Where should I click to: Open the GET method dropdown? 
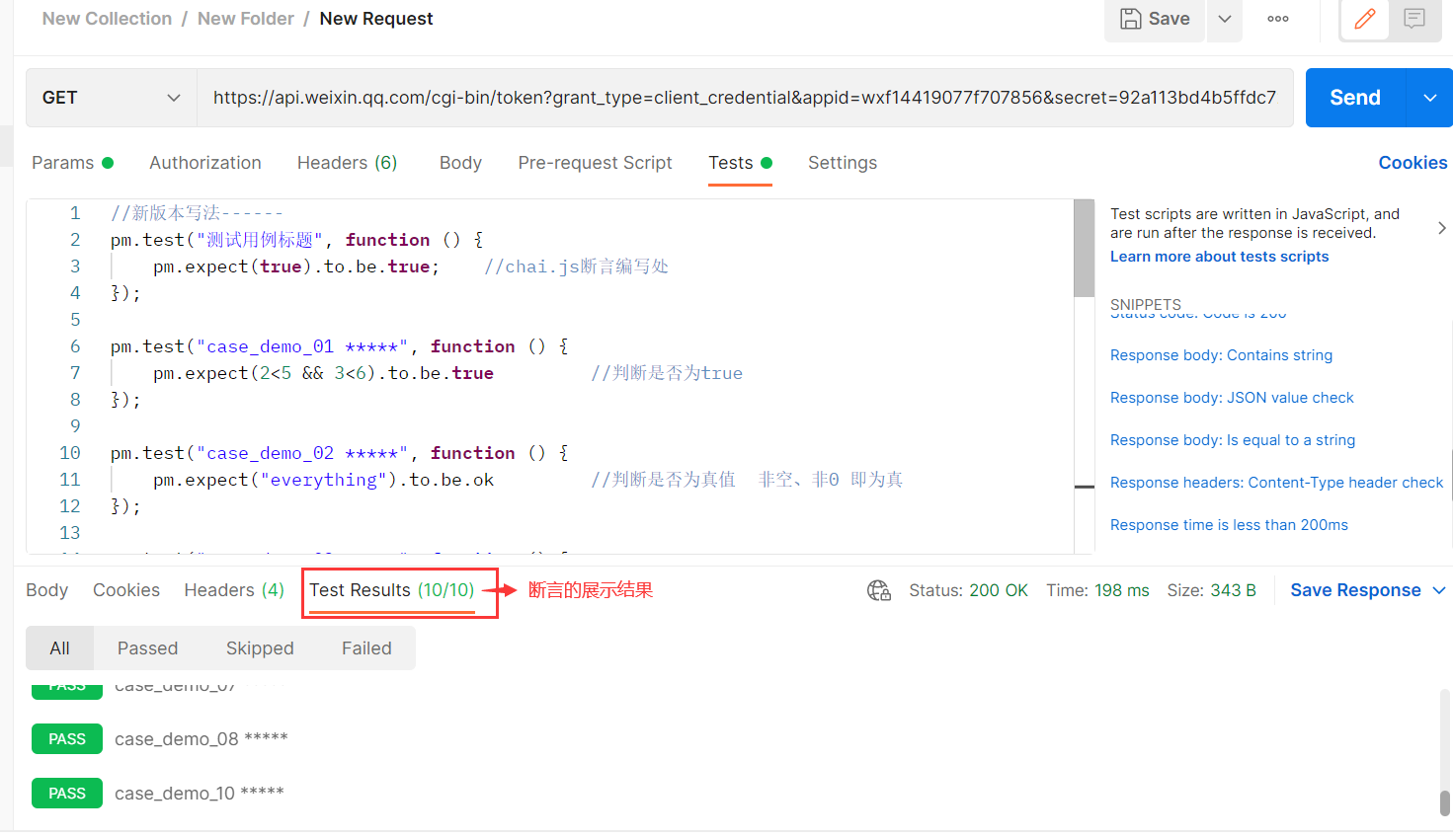(112, 98)
